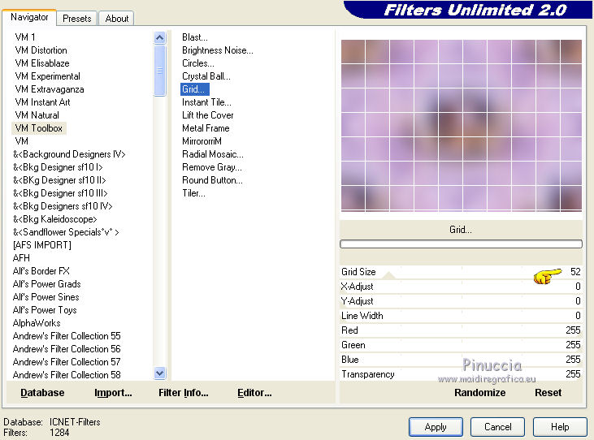Choose &<Background Designers IV> category
Image resolution: width=594 pixels, height=440 pixels.
click(x=69, y=154)
